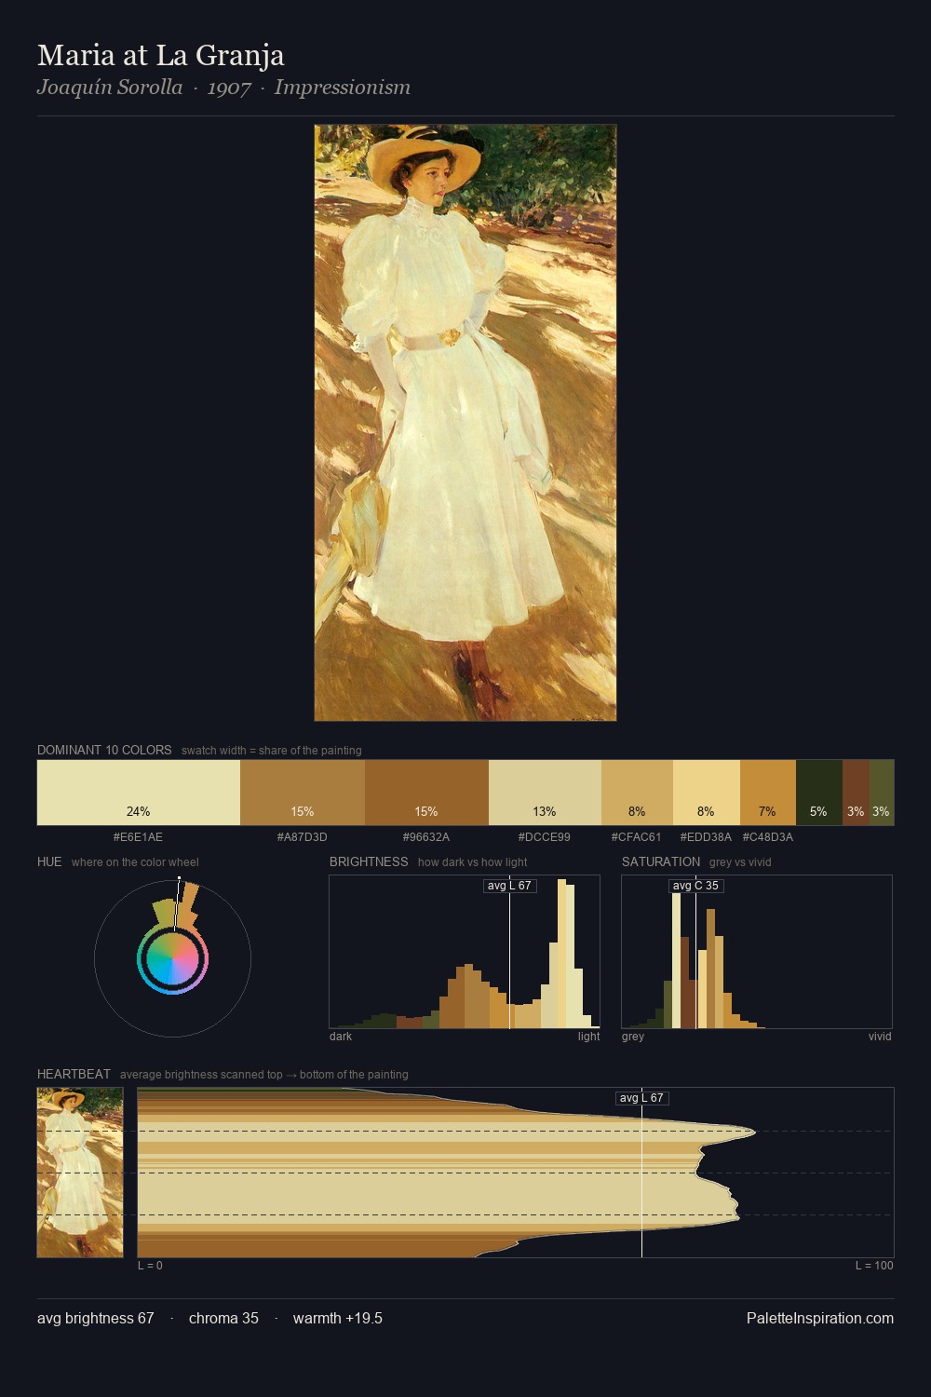Click the warmth +19.5 footer text
This screenshot has width=931, height=1397.
point(338,1318)
